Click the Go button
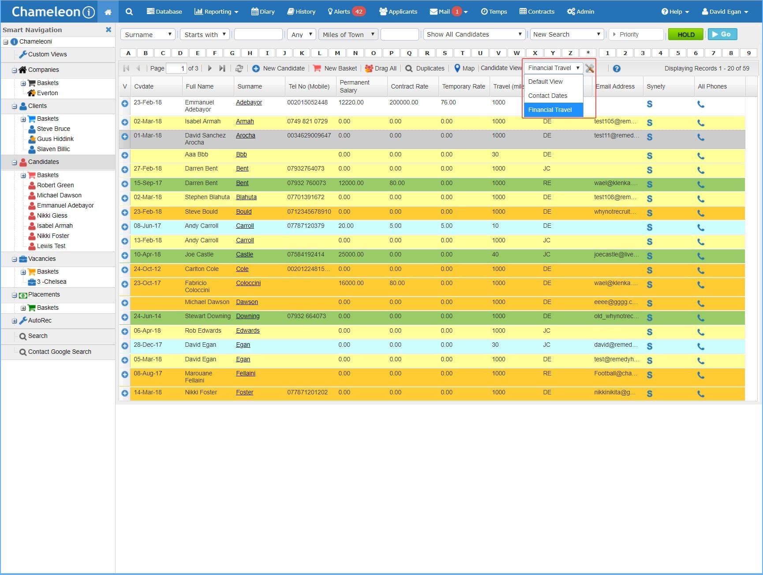This screenshot has height=575, width=763. coord(722,34)
